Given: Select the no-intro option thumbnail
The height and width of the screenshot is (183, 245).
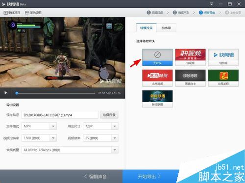Looking at the screenshot, I should 157,57.
